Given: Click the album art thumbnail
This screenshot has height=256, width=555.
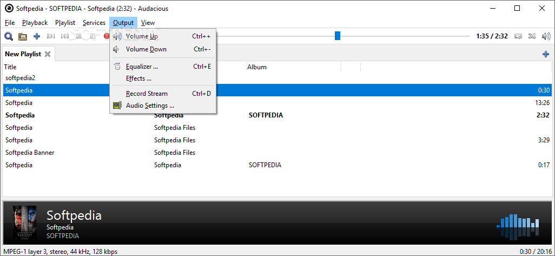Looking at the screenshot, I should click(x=24, y=223).
